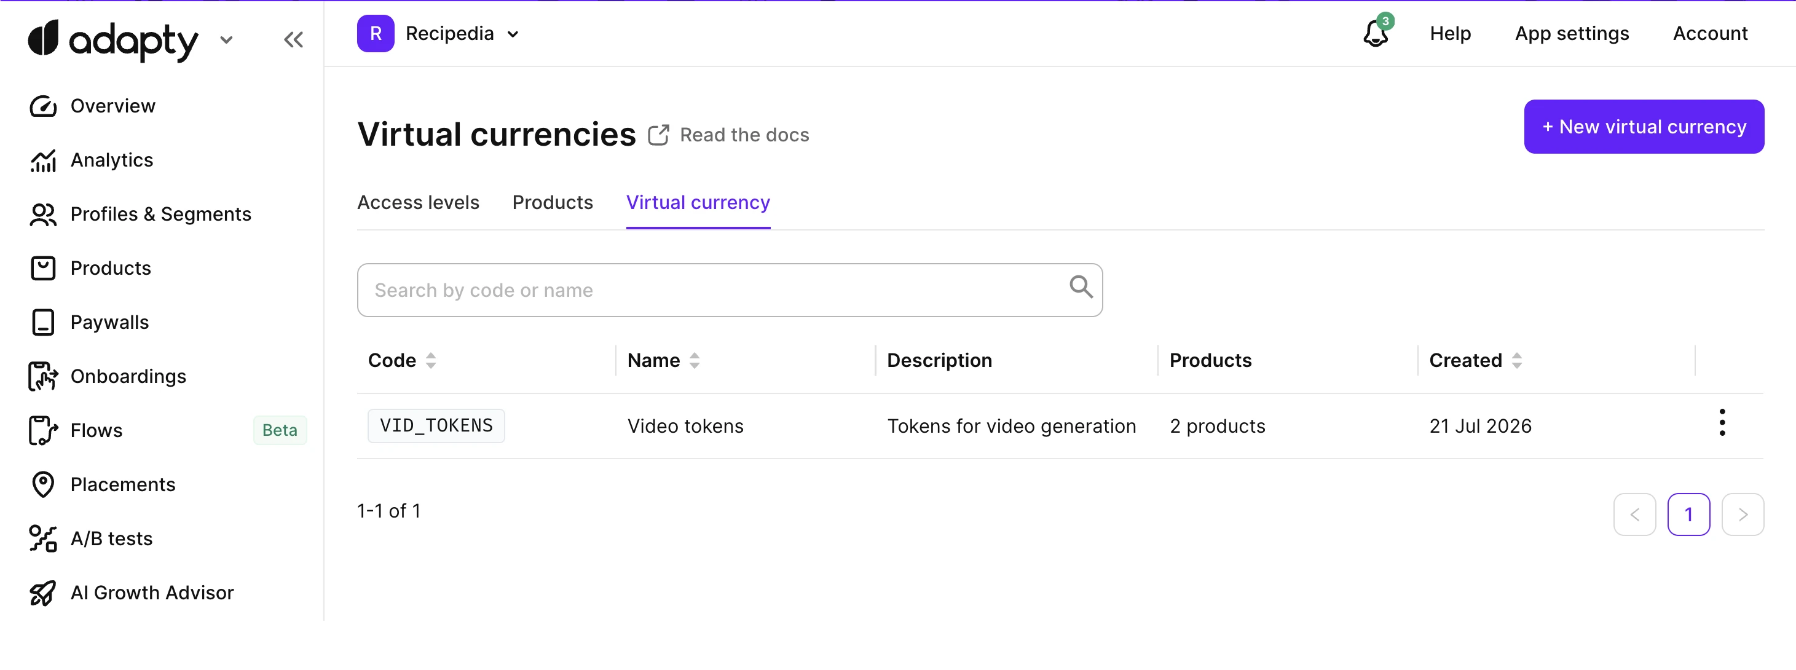Open the Products bag icon in sidebar
The image size is (1796, 670).
click(x=43, y=269)
